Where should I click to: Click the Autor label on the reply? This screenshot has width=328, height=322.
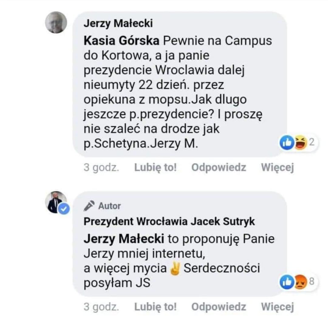click(x=109, y=206)
